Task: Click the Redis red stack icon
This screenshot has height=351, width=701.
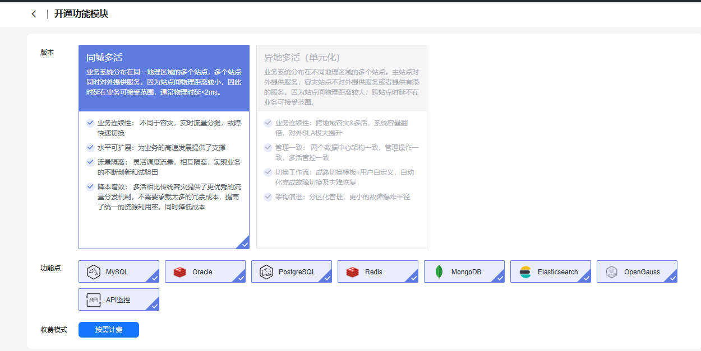Action: coord(352,272)
